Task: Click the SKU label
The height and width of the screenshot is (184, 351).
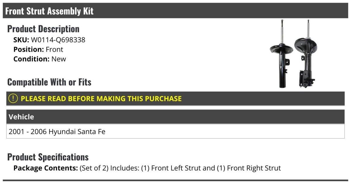Action: [21, 40]
